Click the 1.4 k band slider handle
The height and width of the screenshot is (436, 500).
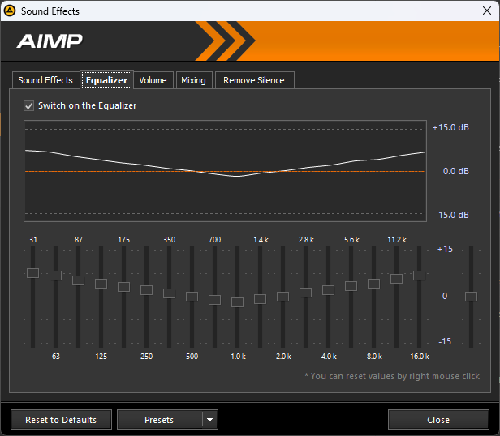(x=261, y=299)
